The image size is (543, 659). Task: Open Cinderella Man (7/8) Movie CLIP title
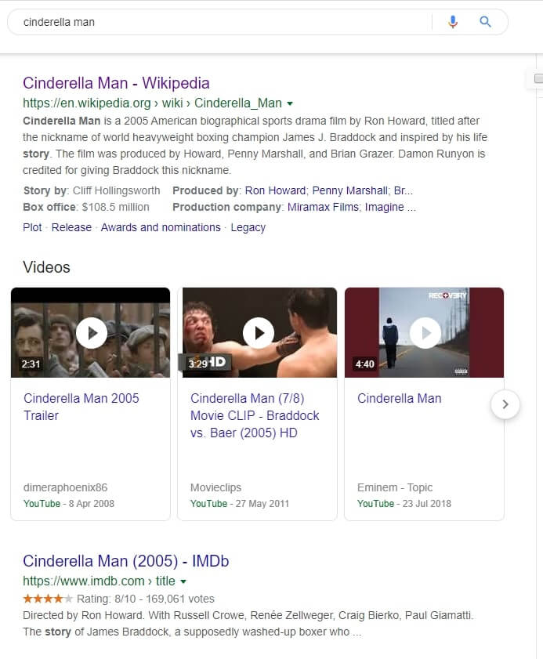(255, 415)
